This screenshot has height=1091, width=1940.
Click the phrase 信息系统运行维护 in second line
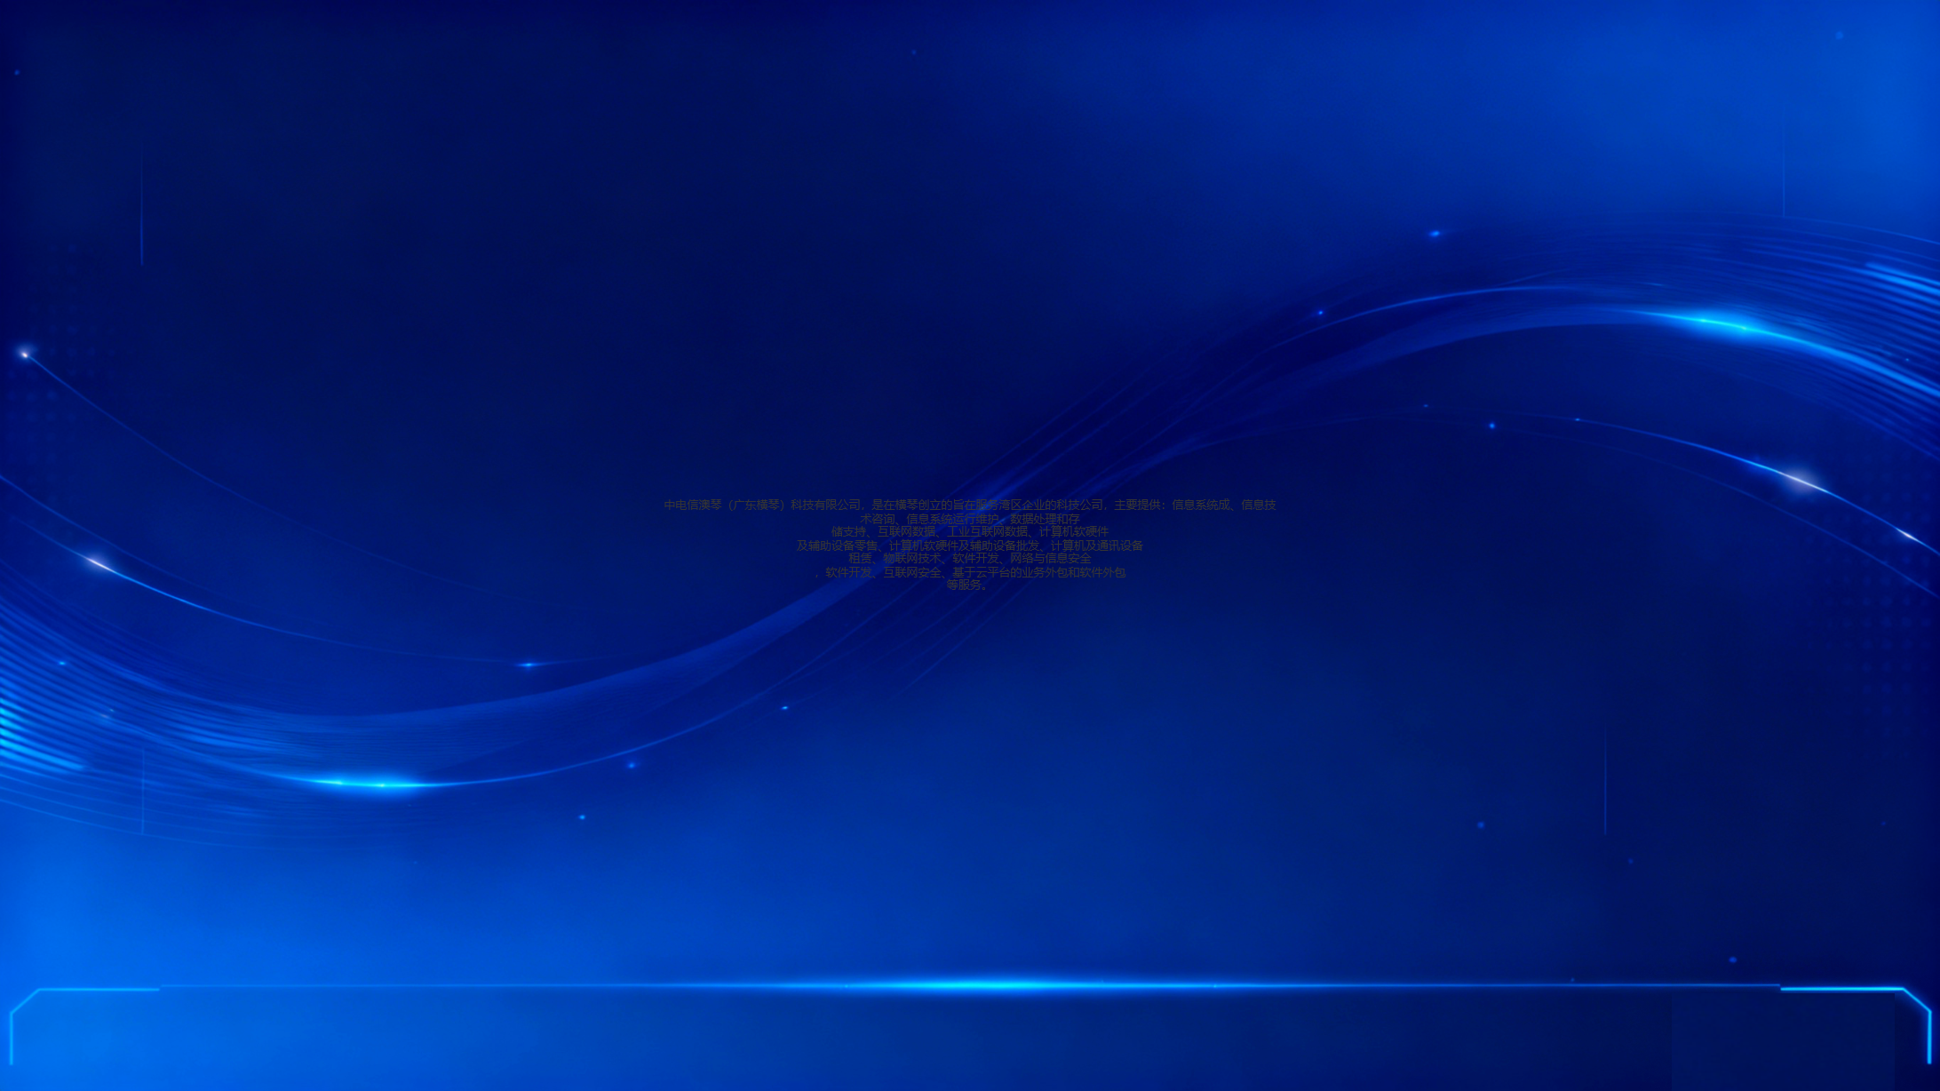point(951,519)
